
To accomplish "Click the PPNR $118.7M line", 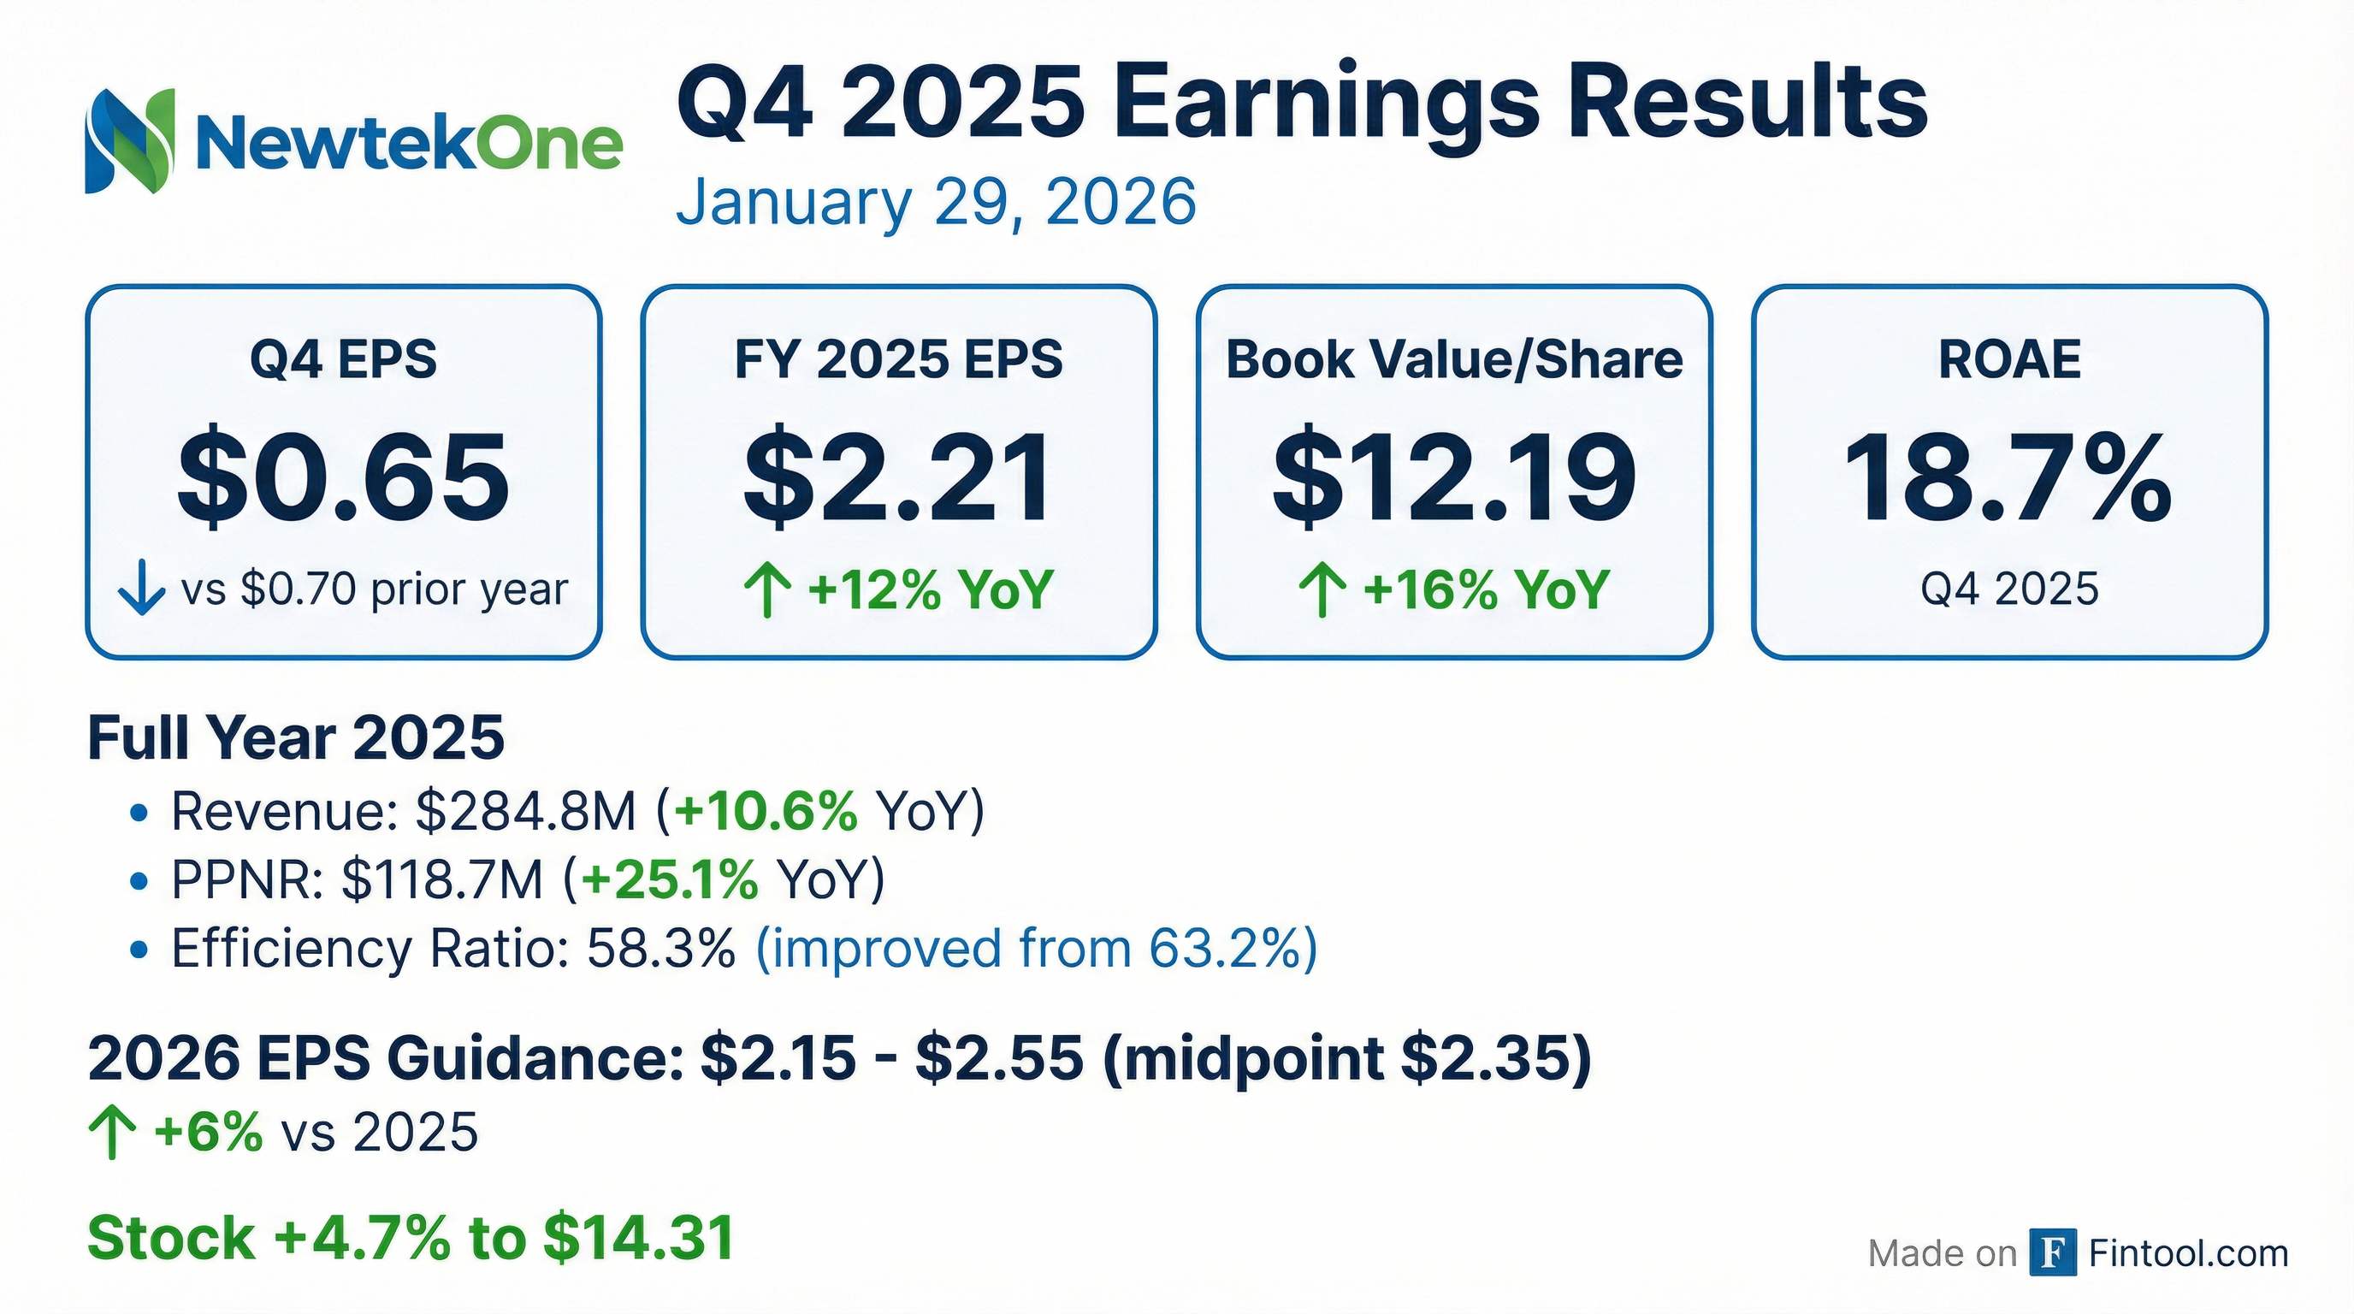I will click(528, 880).
